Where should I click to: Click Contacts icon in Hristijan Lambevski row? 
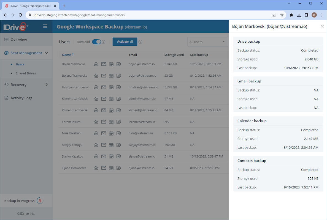[119, 87]
